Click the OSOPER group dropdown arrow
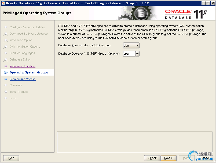 click(x=137, y=54)
